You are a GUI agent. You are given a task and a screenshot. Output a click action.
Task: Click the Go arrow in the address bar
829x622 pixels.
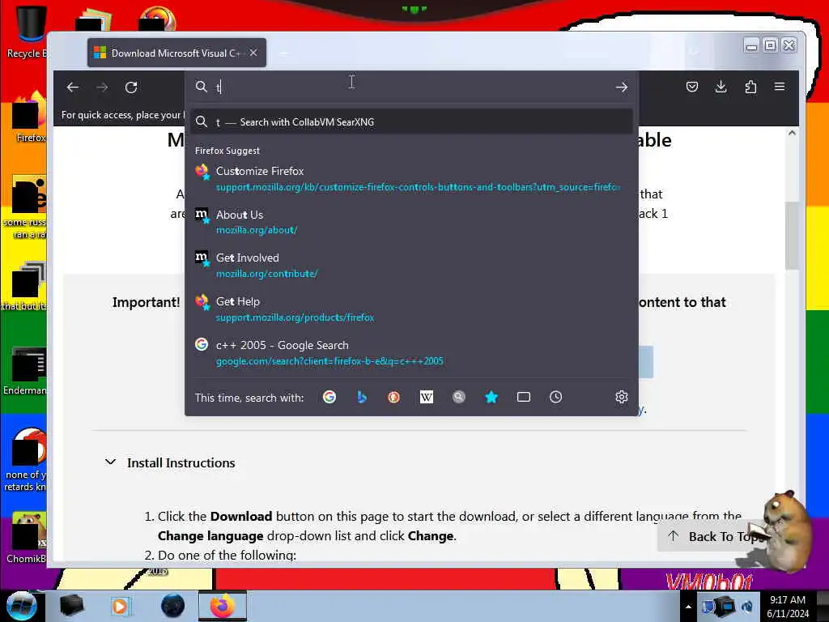pyautogui.click(x=621, y=87)
